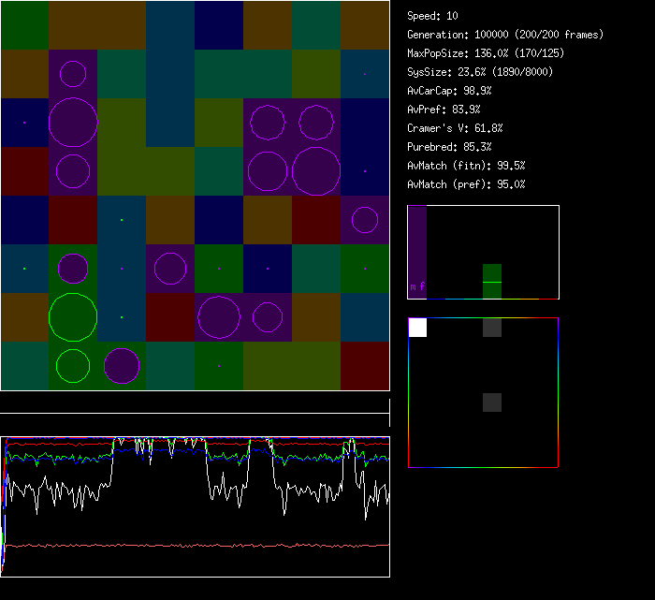Viewport: 655px width, 600px height.
Task: Click the topmost purple circle in the second column
Action: click(x=73, y=74)
